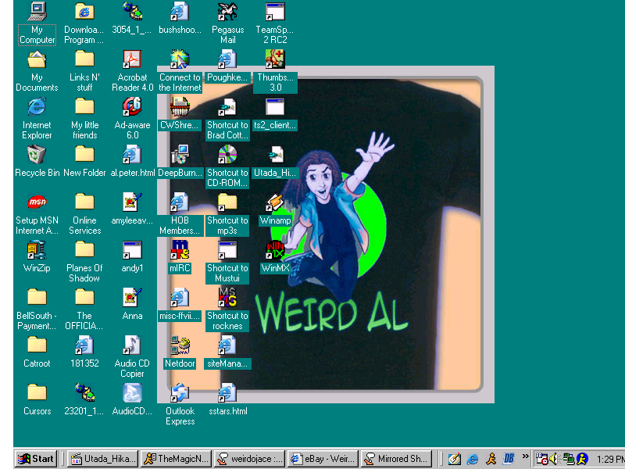This screenshot has width=625, height=469.
Task: Select the The OFFICIA... folder icon
Action: 84,298
